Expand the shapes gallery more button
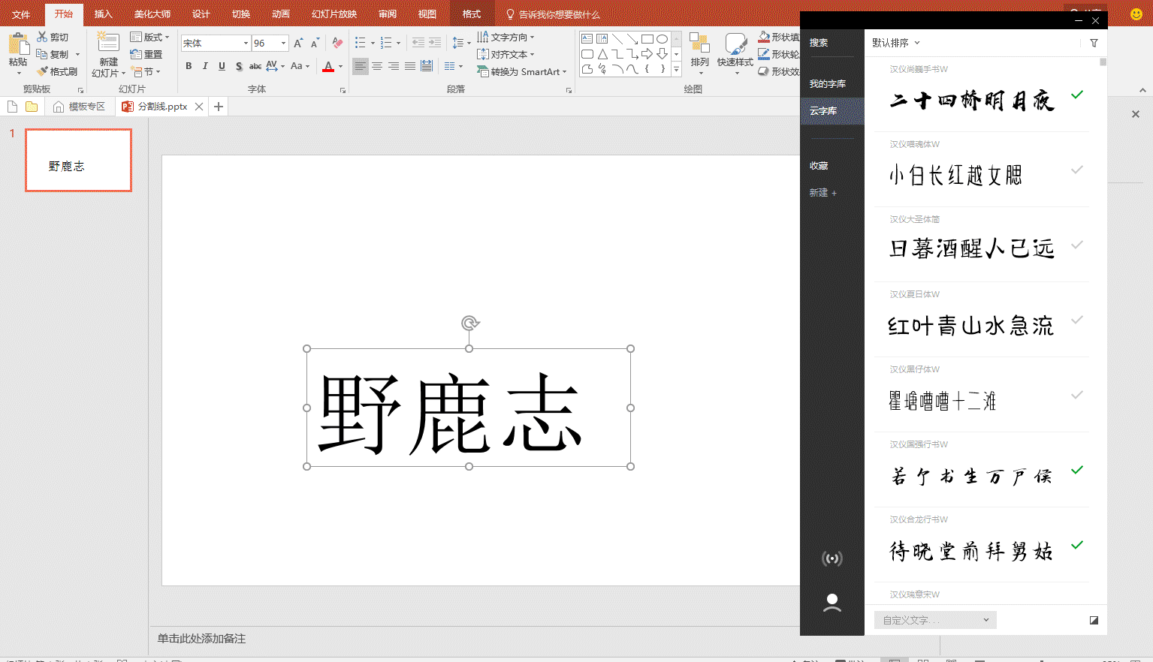The width and height of the screenshot is (1153, 662). (x=676, y=69)
